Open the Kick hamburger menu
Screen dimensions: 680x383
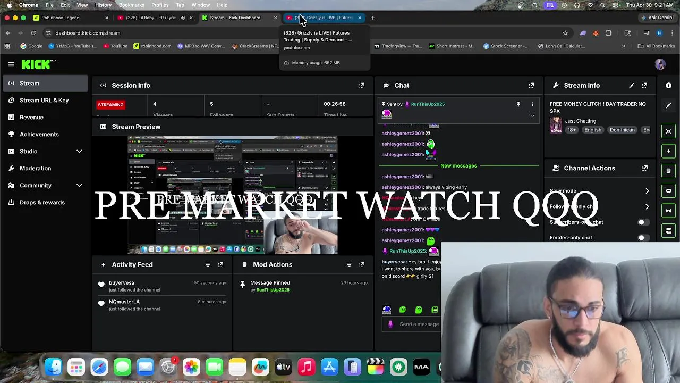pos(11,64)
